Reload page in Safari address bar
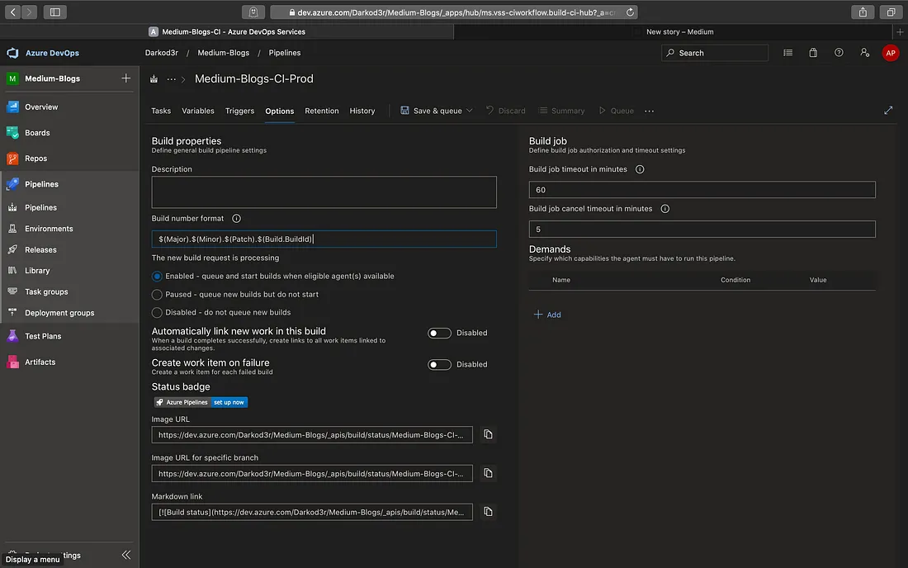 [x=630, y=12]
